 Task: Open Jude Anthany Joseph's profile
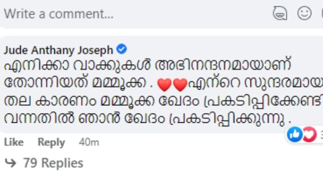(x=58, y=50)
